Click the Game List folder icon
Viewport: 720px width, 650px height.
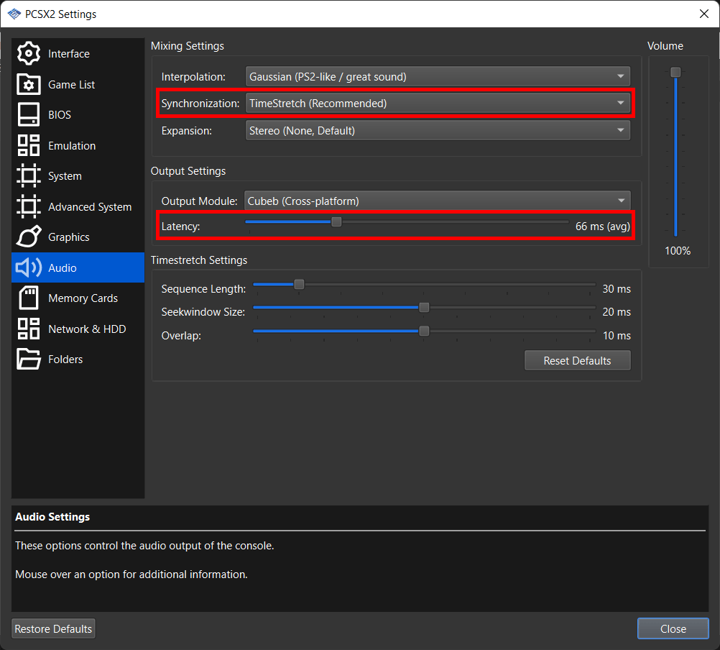29,84
